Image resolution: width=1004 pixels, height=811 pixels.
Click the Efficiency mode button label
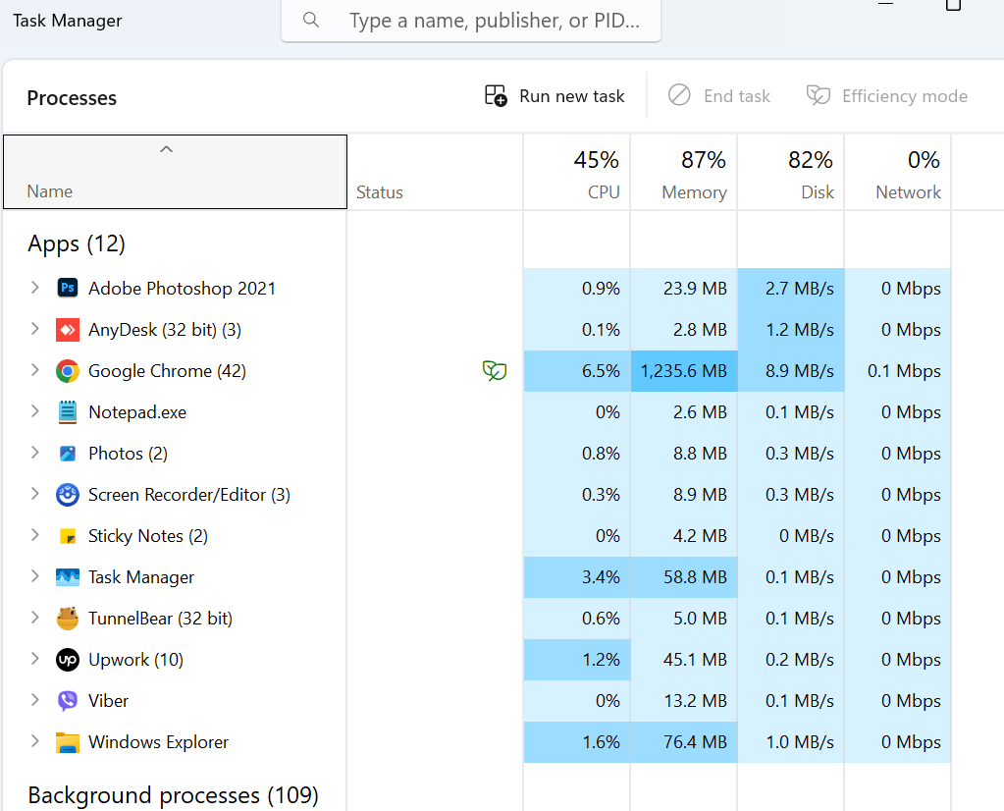click(905, 96)
